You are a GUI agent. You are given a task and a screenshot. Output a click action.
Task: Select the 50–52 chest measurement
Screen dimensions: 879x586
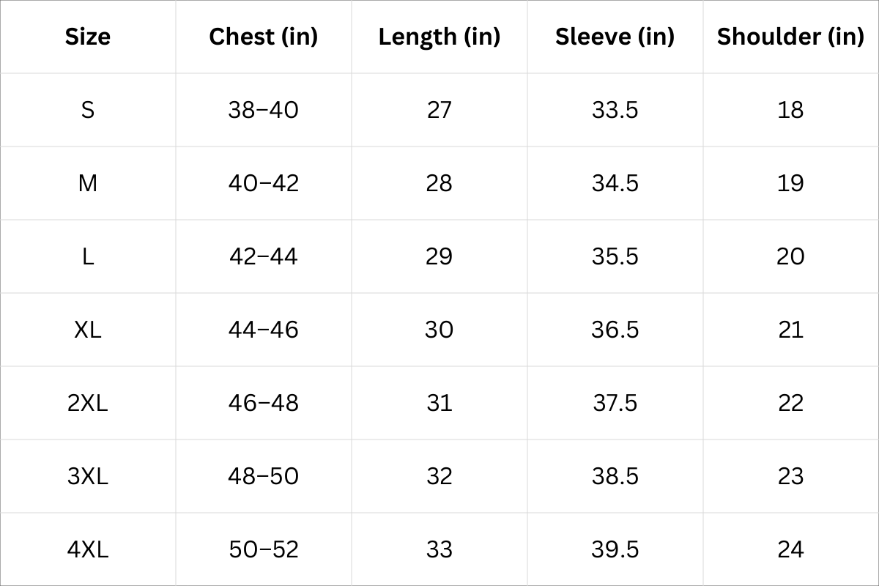[264, 549]
